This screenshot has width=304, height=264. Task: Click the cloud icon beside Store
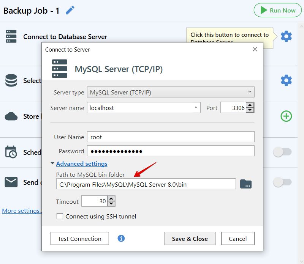pos(11,116)
